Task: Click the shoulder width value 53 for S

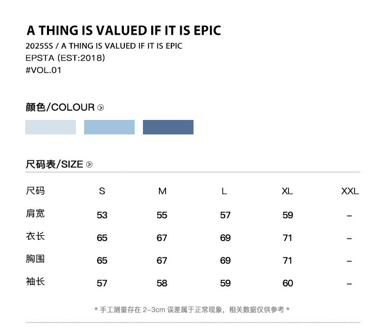Action: (x=102, y=215)
